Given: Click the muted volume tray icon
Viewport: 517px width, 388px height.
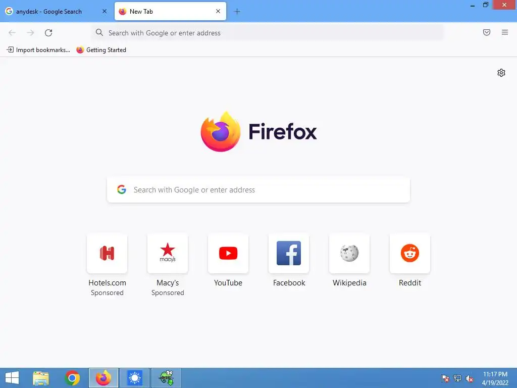Looking at the screenshot, I should [469, 378].
